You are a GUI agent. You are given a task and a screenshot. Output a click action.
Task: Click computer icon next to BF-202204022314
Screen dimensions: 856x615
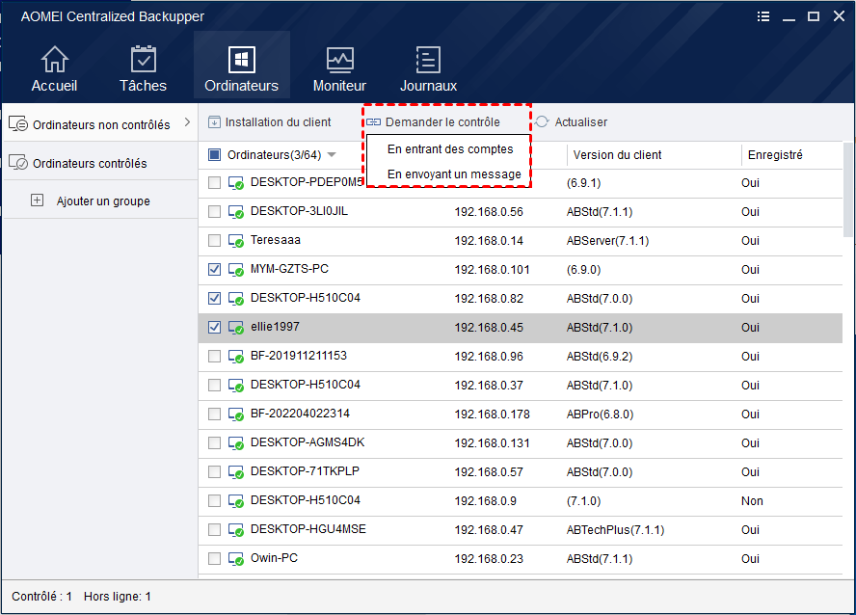coord(236,414)
